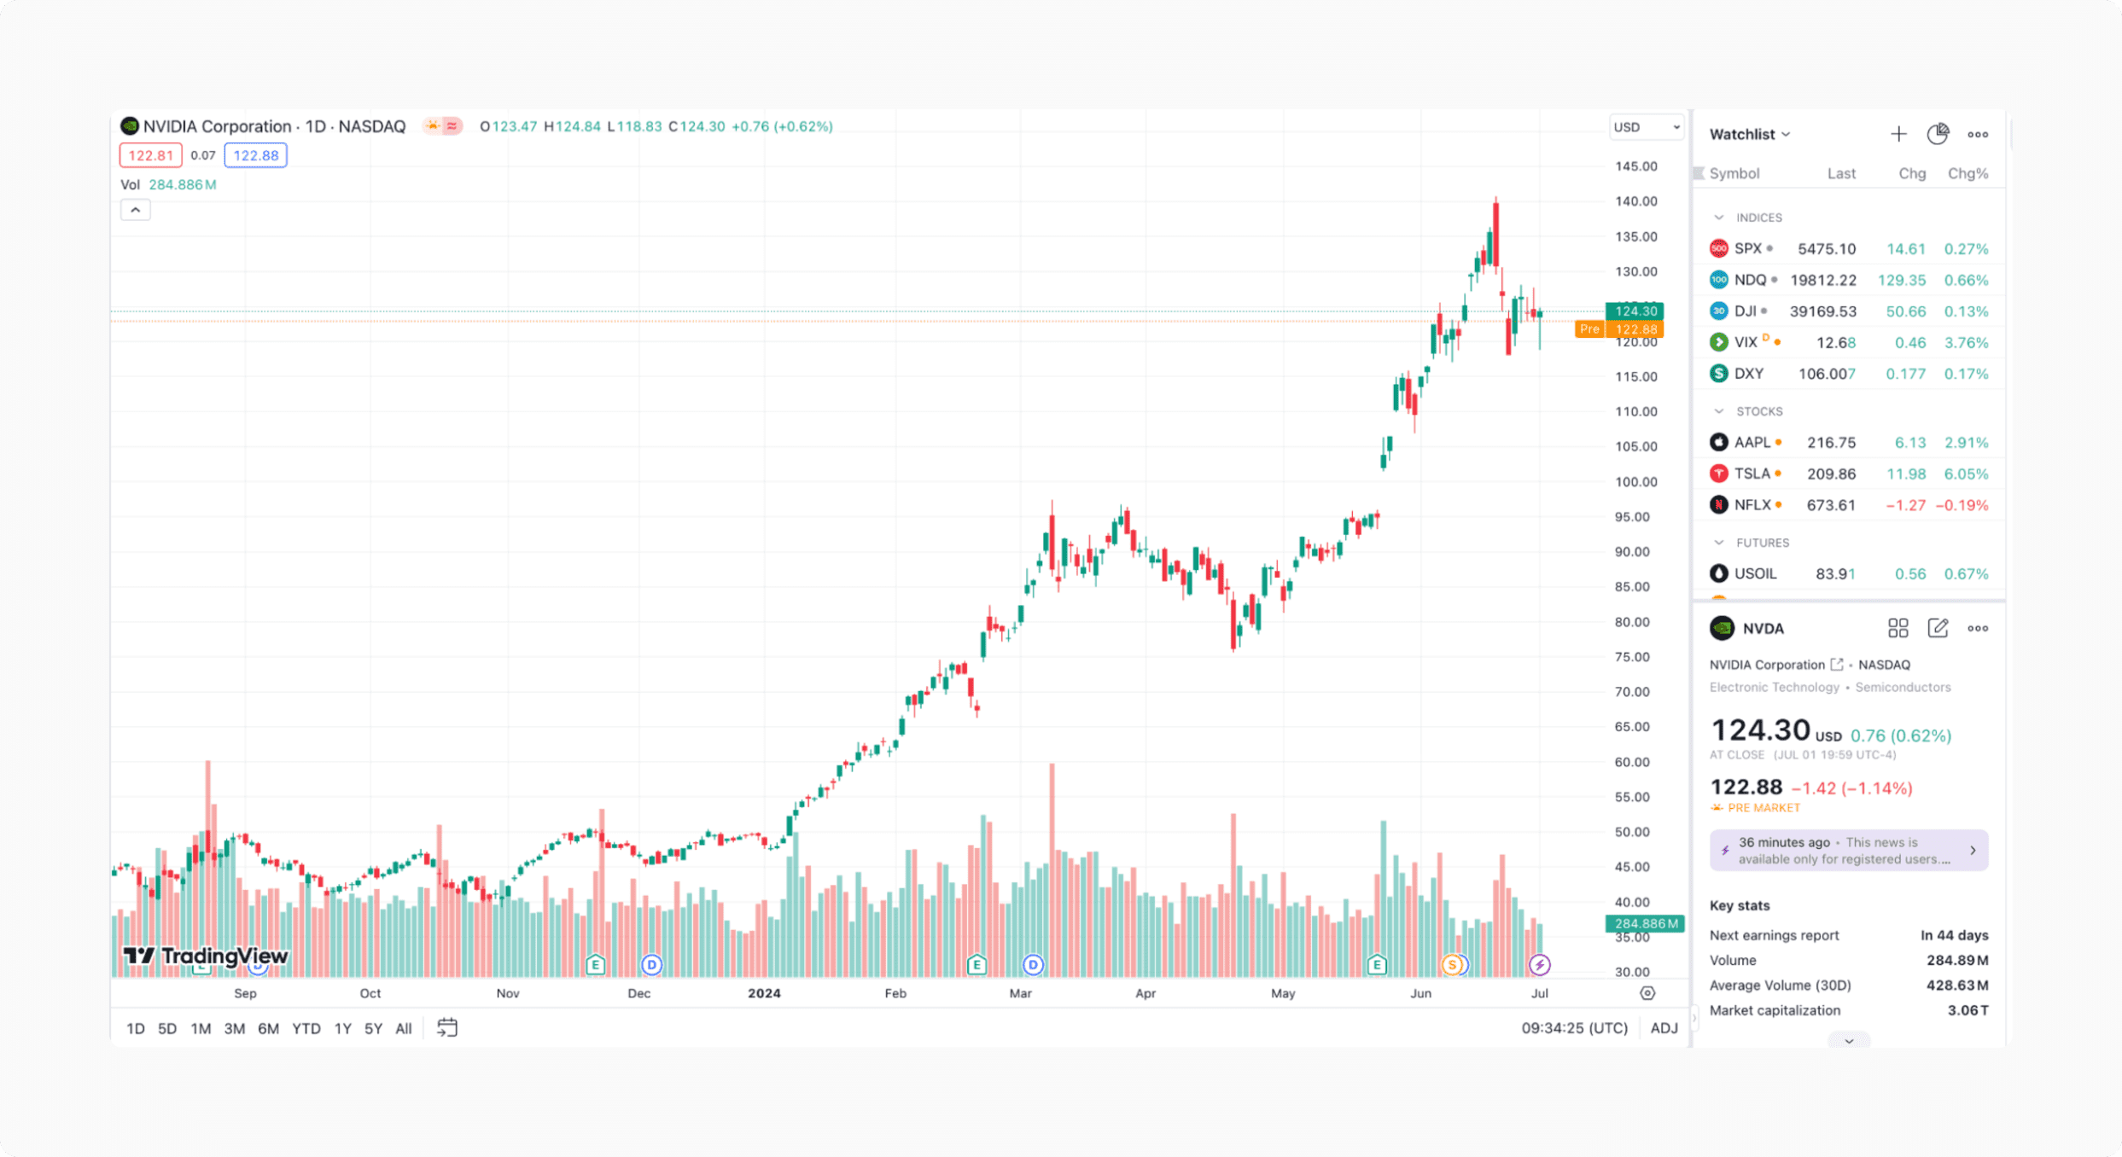The image size is (2122, 1157).
Task: Select the All time range
Action: tap(403, 1028)
